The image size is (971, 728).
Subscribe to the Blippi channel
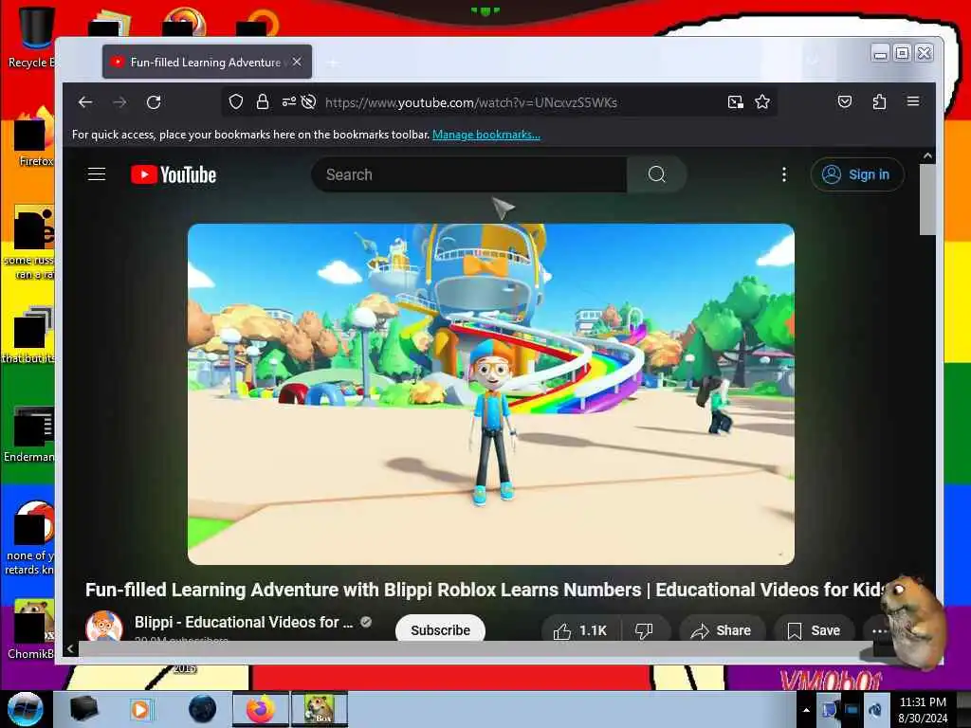click(440, 629)
